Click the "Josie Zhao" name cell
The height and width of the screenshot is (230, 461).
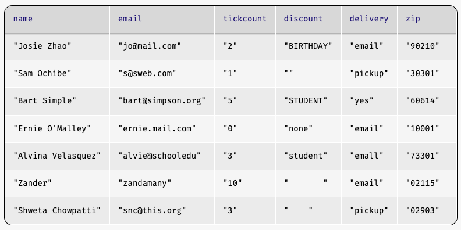tap(57, 46)
